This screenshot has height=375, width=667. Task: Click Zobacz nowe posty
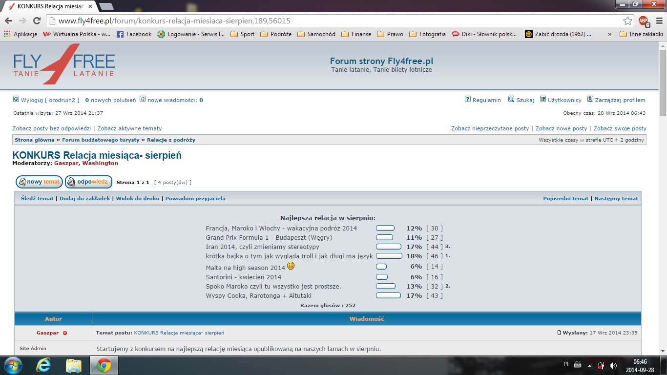pyautogui.click(x=562, y=128)
